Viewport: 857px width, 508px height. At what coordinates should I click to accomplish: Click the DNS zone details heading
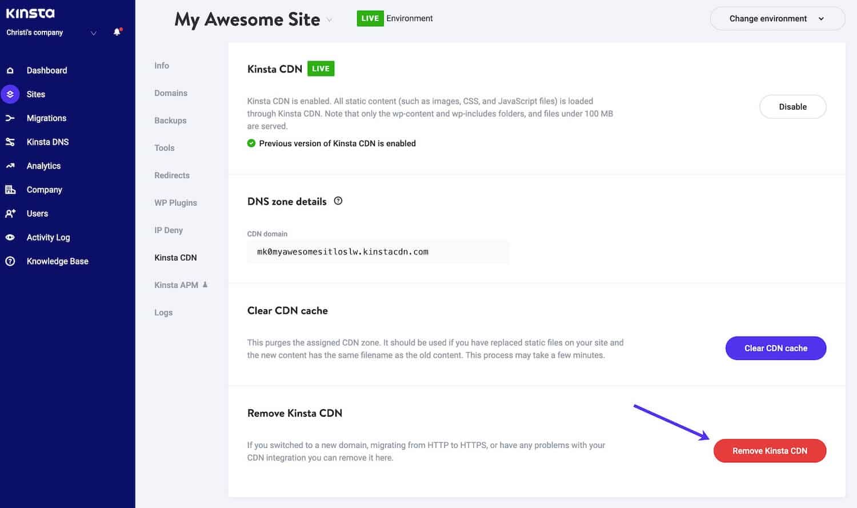coord(287,202)
